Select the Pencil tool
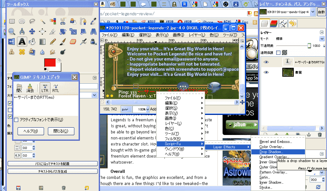Viewport: 327px width, 191px height. coord(53,42)
